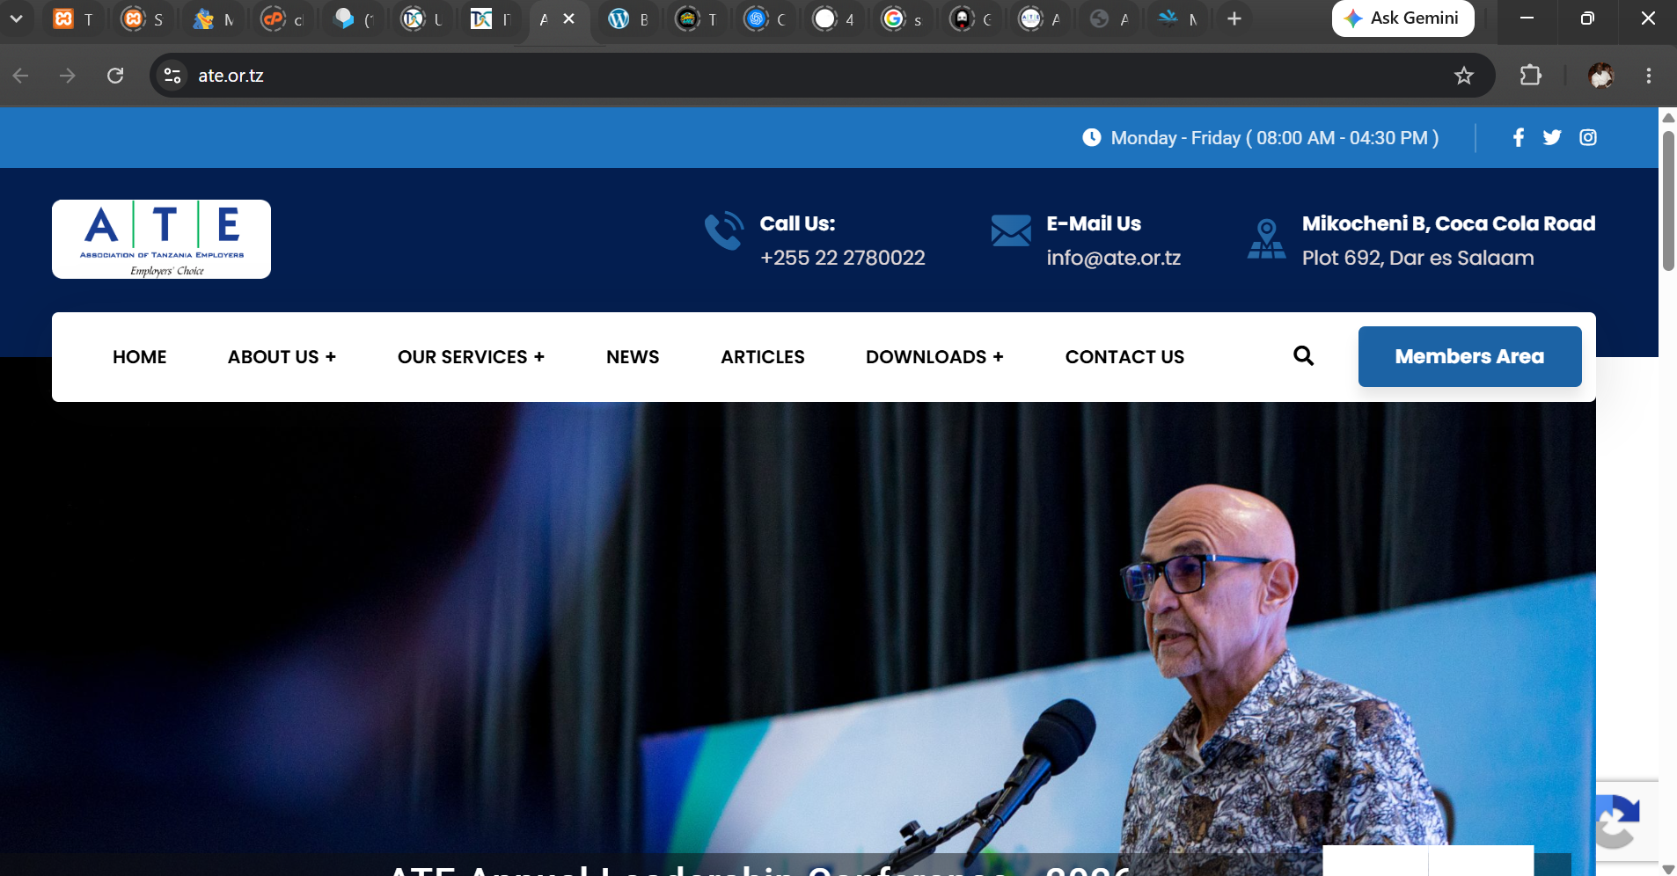The image size is (1677, 876).
Task: Click the phone number +255 22 2780022
Action: click(842, 258)
